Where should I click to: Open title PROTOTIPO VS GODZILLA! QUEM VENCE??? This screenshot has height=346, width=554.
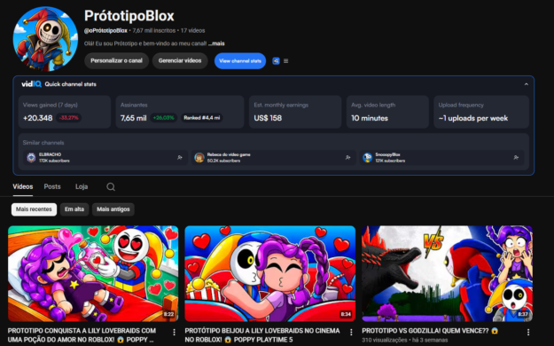click(x=430, y=331)
